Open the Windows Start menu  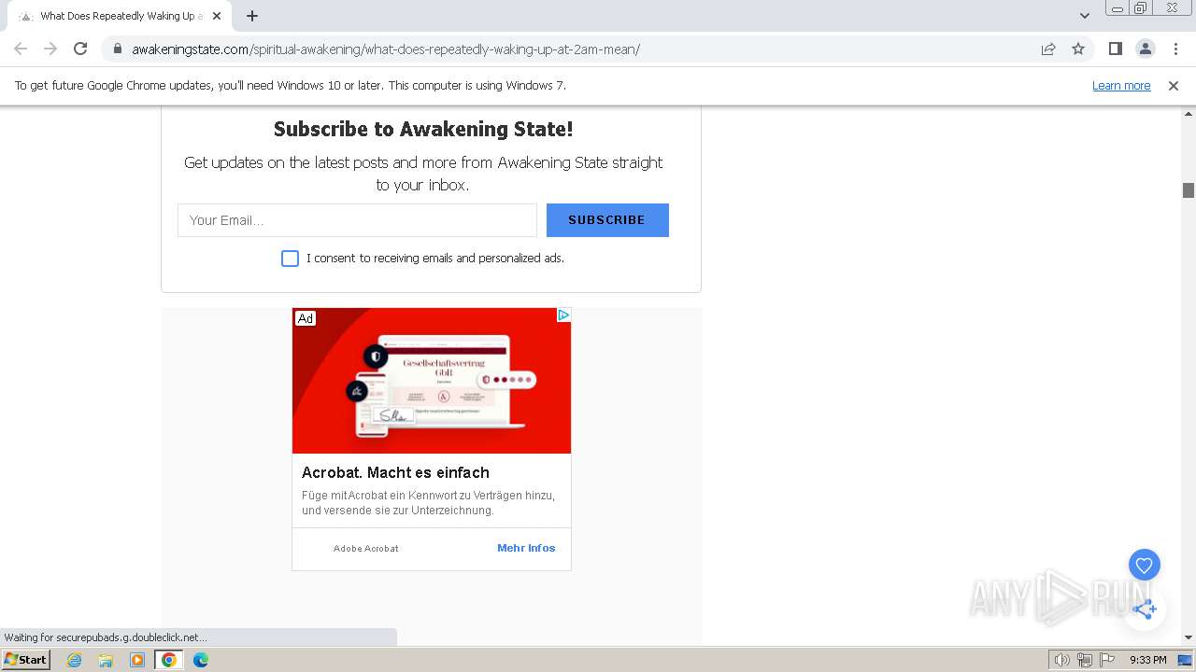(26, 660)
